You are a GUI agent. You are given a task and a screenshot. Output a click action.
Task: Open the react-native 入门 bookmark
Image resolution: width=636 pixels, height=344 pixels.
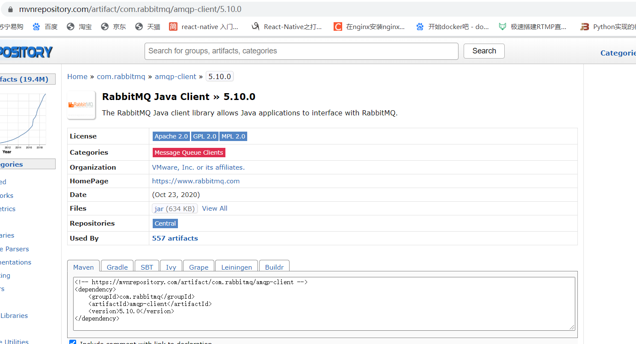tap(204, 26)
